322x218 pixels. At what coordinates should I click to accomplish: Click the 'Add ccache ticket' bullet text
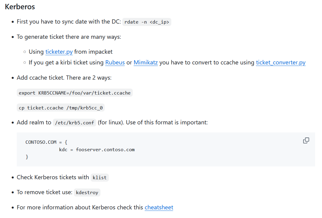click(64, 78)
